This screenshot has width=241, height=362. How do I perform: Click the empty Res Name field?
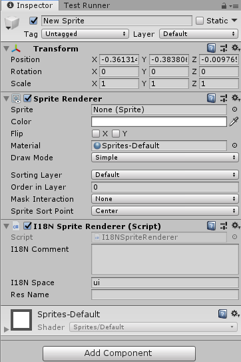[x=165, y=295]
